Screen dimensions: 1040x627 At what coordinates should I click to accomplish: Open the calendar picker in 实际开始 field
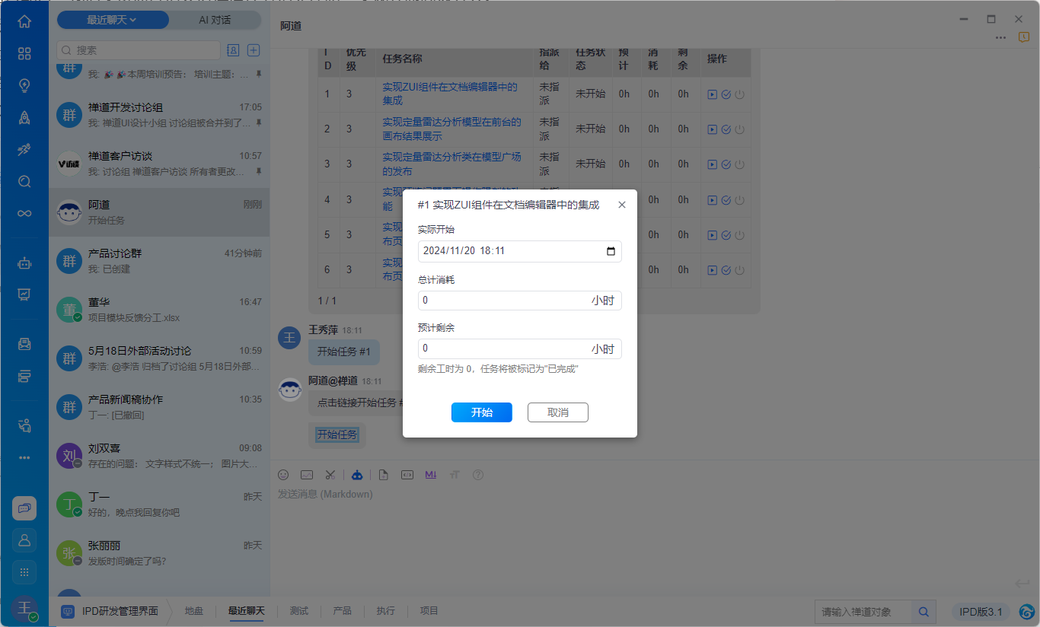(611, 251)
